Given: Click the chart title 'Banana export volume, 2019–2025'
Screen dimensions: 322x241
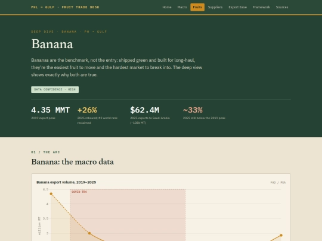Looking at the screenshot, I should point(66,182).
